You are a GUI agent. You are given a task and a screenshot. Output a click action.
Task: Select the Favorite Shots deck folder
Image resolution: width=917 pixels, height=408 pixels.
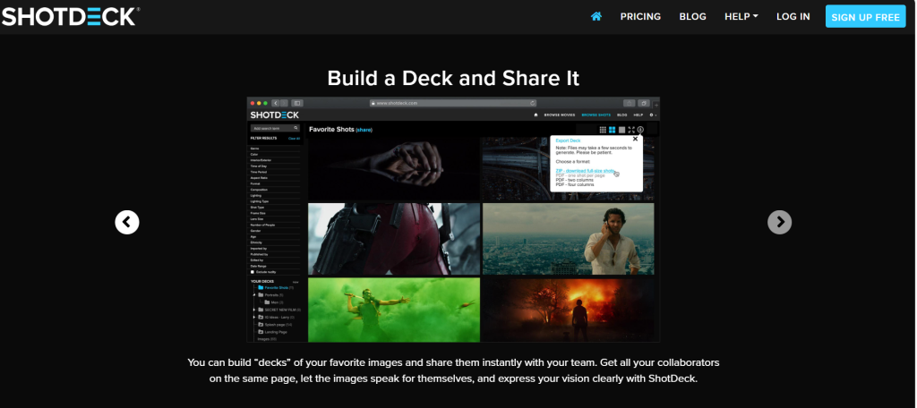tap(276, 287)
